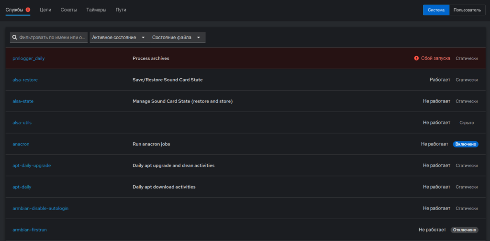Click the red alert icon beside Службы tab
This screenshot has height=241, width=490.
pyautogui.click(x=28, y=10)
